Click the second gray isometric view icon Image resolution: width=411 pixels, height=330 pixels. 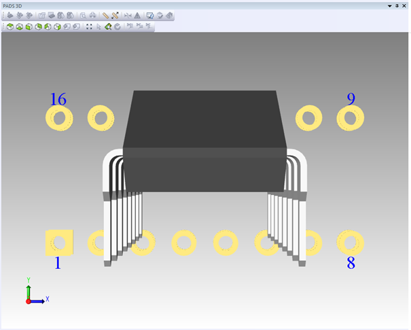(x=76, y=26)
